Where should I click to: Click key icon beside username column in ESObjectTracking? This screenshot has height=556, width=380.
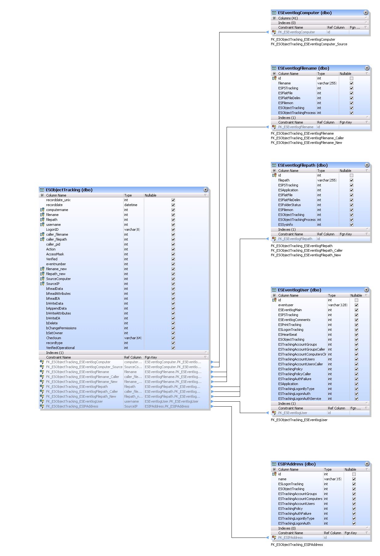tap(42, 225)
